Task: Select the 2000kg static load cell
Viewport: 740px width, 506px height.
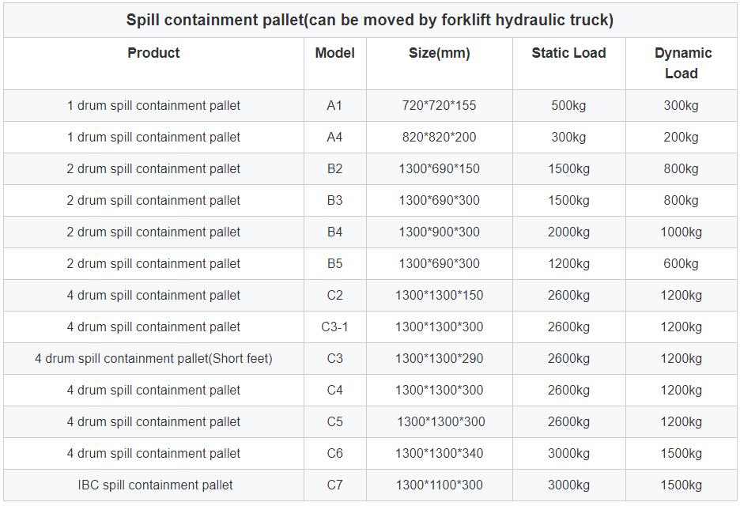Action: (x=568, y=232)
